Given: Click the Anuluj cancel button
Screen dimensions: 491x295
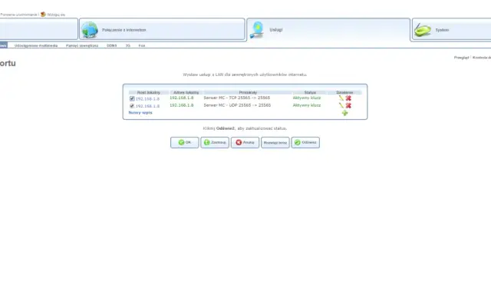Looking at the screenshot, I should [245, 142].
